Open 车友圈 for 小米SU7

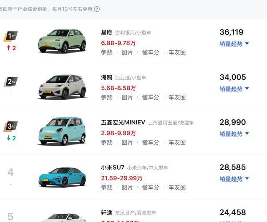(x=177, y=187)
